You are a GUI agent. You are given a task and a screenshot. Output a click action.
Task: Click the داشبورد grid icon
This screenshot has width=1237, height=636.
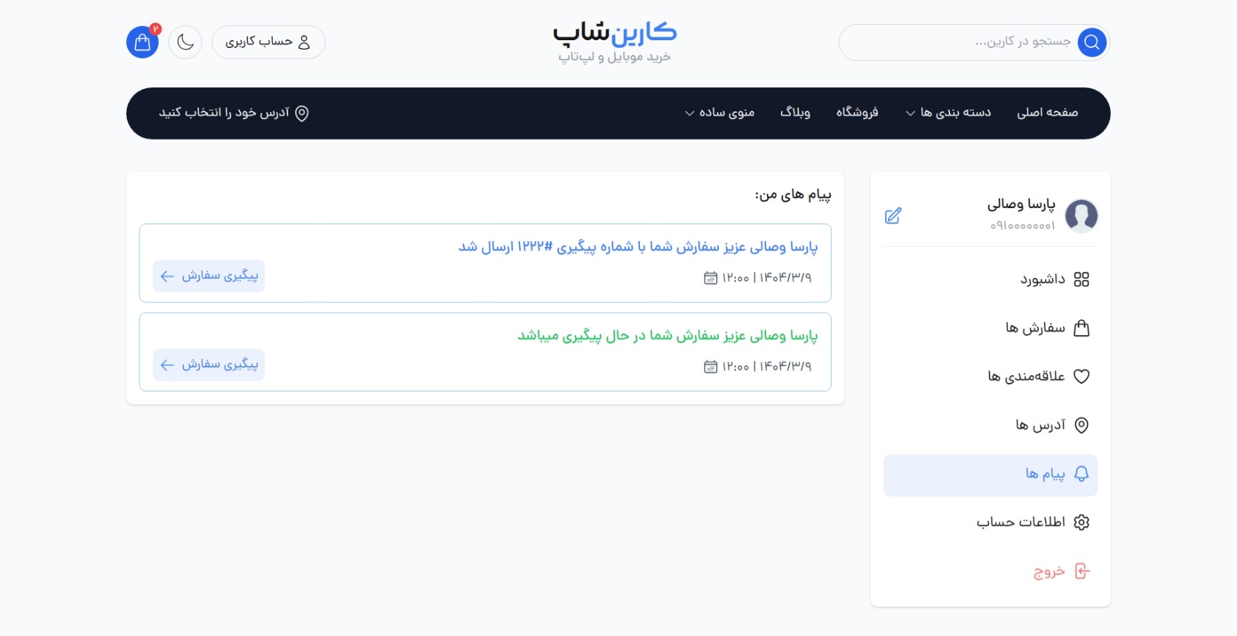[x=1081, y=280]
